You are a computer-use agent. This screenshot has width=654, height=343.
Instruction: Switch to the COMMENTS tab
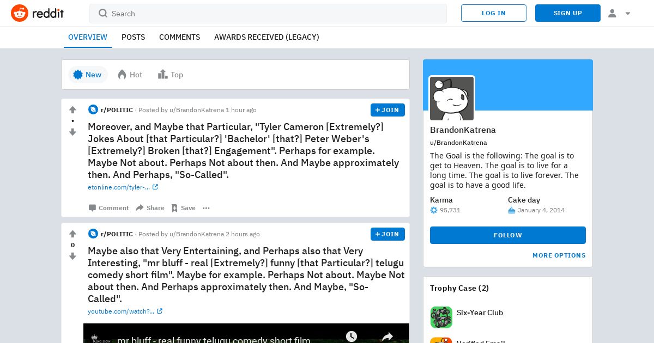pyautogui.click(x=179, y=37)
